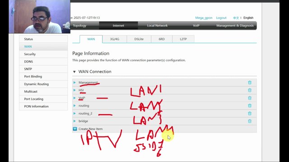Expand the bridge connection row
This screenshot has width=289, height=162.
[x=75, y=121]
